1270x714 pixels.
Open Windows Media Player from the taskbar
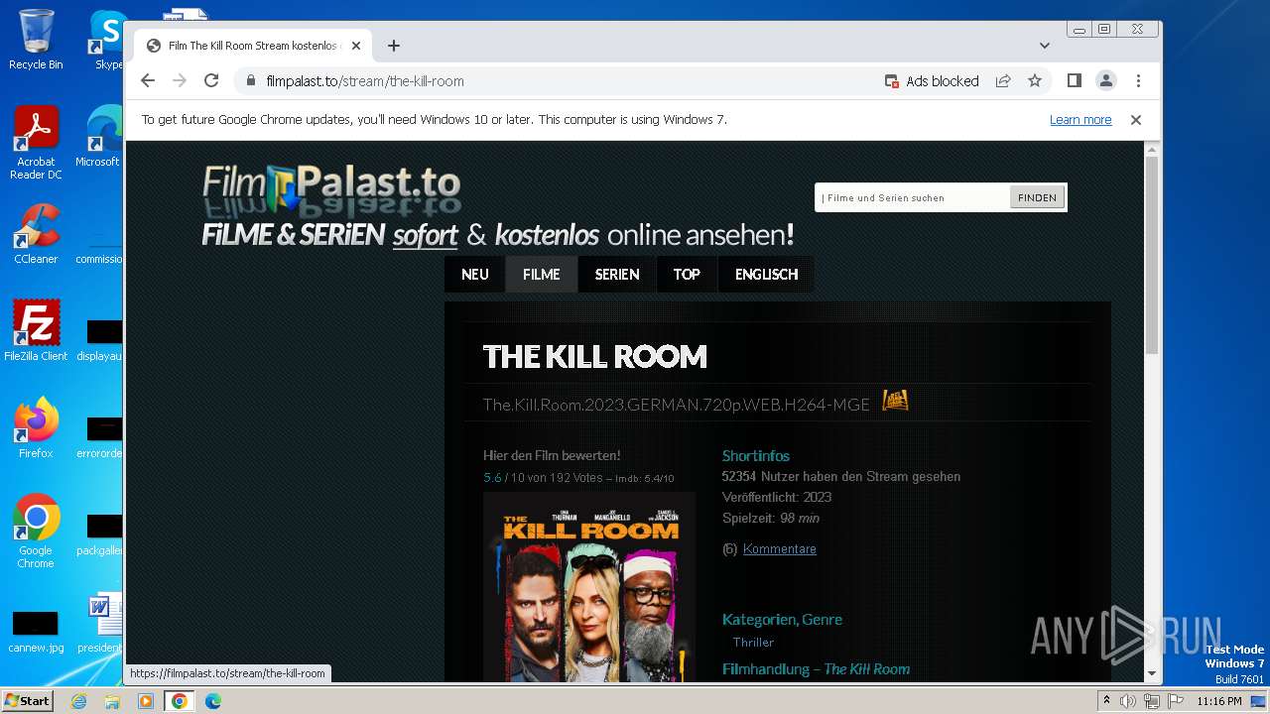click(x=146, y=701)
